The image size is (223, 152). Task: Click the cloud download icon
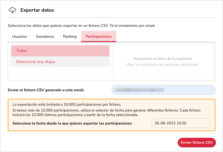click(13, 10)
